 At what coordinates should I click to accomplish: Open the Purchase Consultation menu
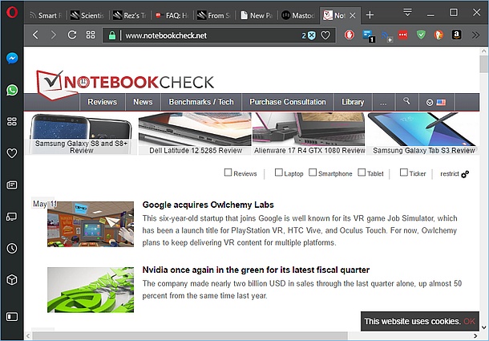pyautogui.click(x=288, y=102)
